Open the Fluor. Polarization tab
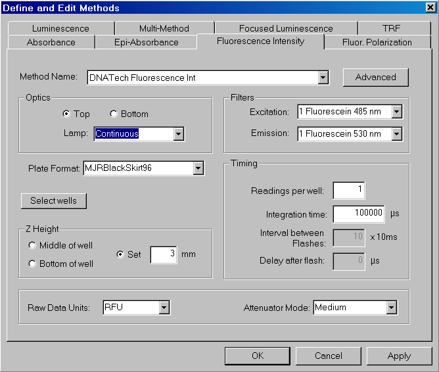This screenshot has height=372, width=439. 377,42
